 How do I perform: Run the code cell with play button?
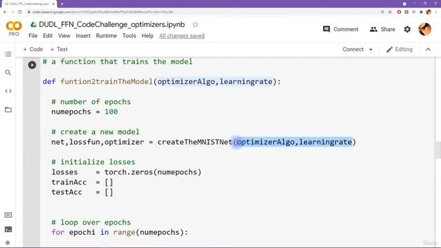tap(32, 65)
